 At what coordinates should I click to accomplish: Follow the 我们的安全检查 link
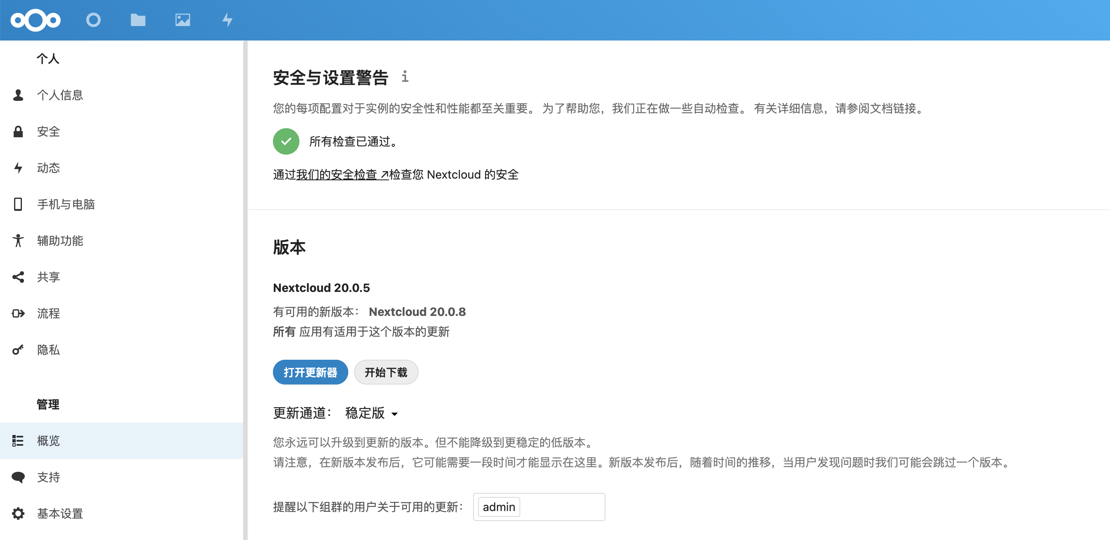pyautogui.click(x=342, y=174)
